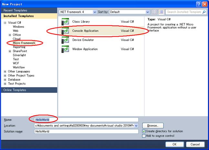The height and width of the screenshot is (150, 209).
Task: Select the Device Emulator template name
Action: [x=83, y=40]
